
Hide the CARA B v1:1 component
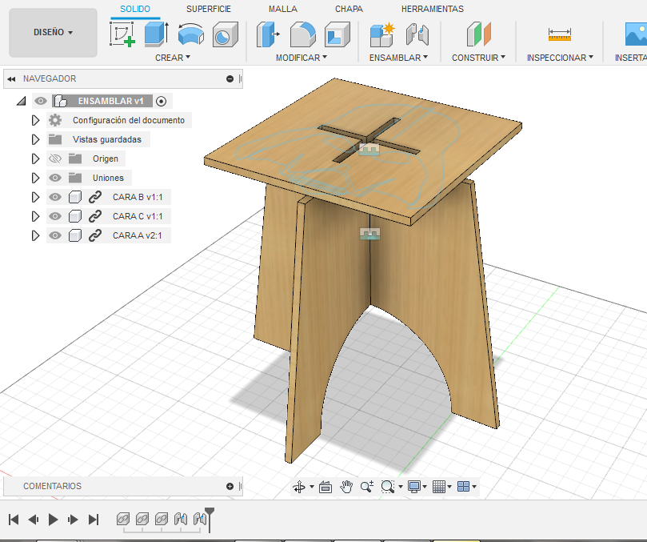pyautogui.click(x=55, y=197)
